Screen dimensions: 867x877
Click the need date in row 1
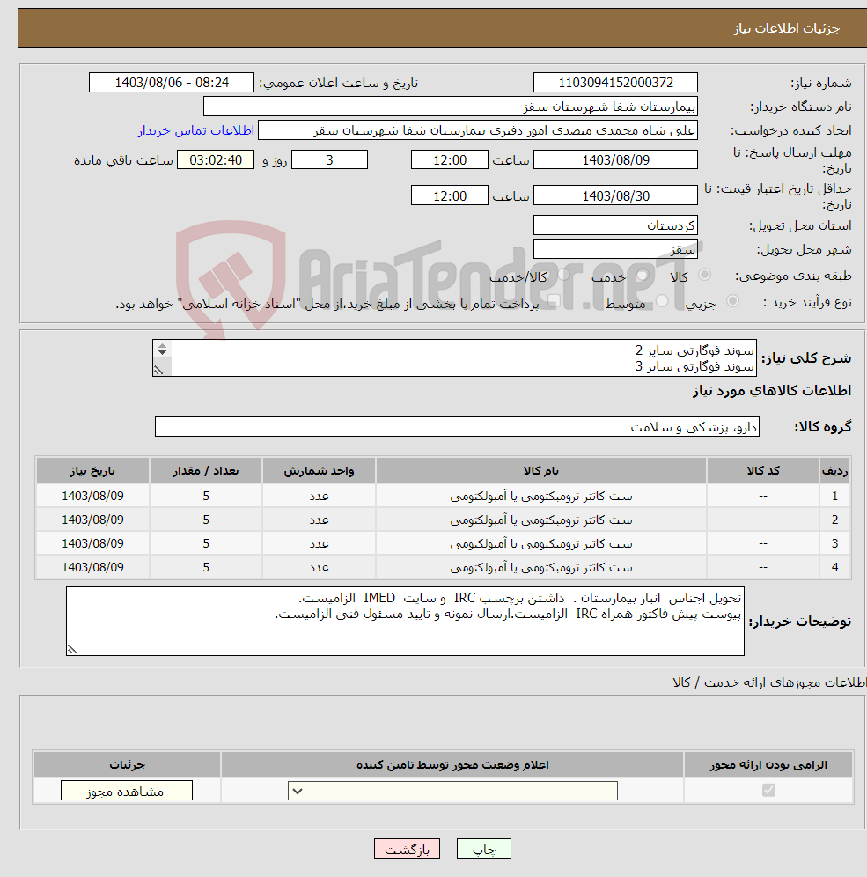pyautogui.click(x=92, y=496)
